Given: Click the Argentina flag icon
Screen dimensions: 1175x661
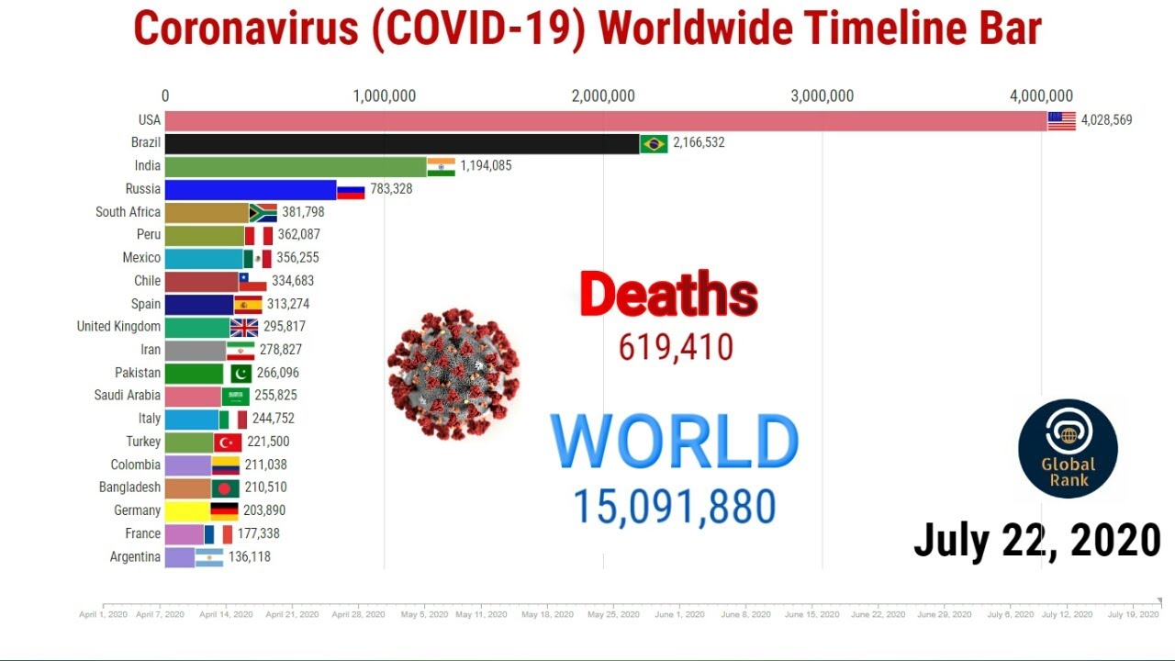Looking at the screenshot, I should (209, 557).
